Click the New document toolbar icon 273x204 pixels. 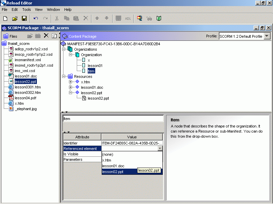pos(5,18)
